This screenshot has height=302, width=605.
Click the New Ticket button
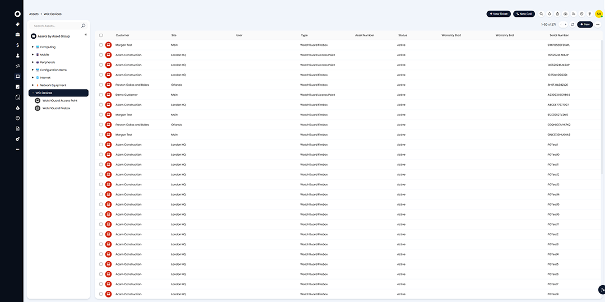[499, 13]
